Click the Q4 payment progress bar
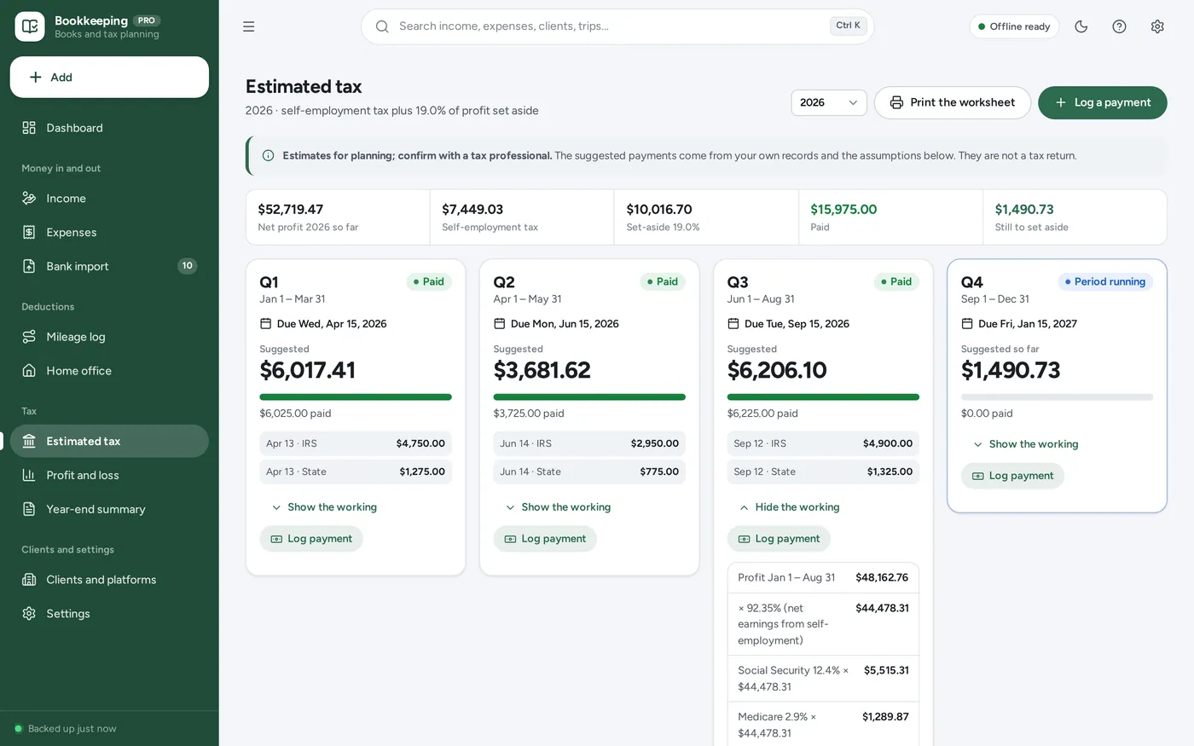 coord(1057,397)
